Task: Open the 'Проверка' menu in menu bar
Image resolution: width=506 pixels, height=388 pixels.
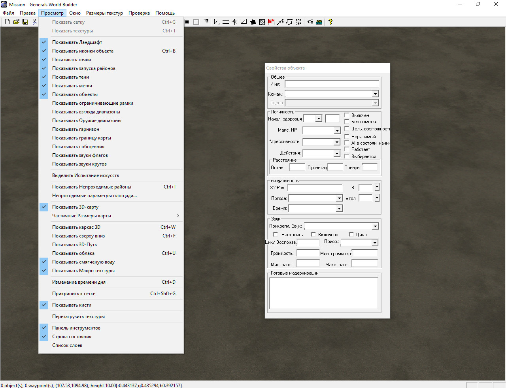Action: click(139, 13)
